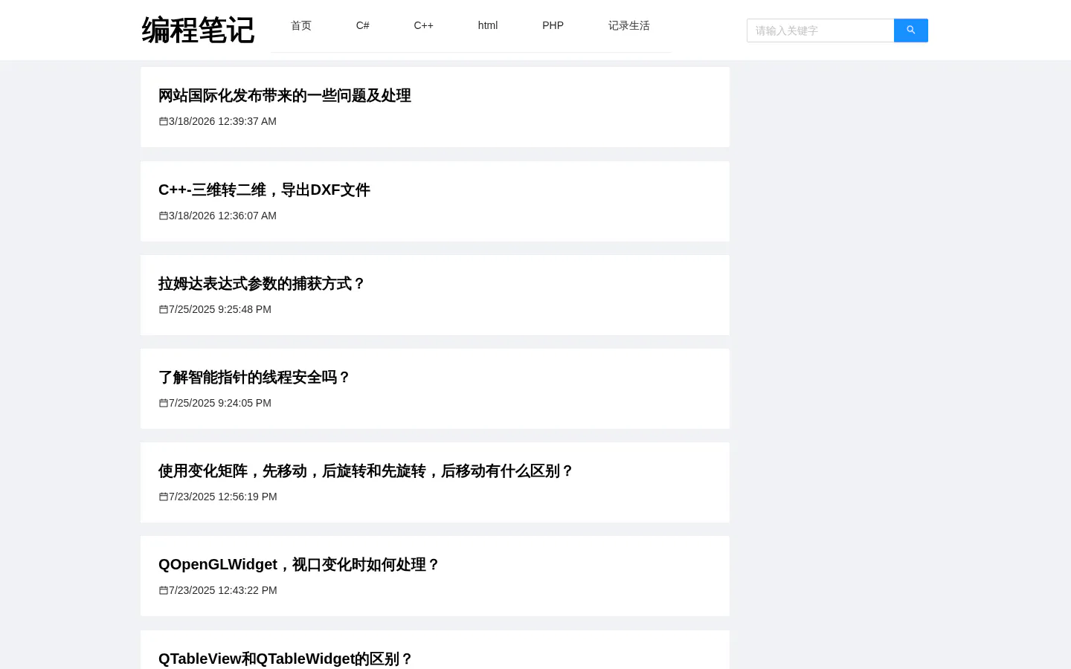
Task: Click the blue search magnifier button
Action: pos(910,30)
